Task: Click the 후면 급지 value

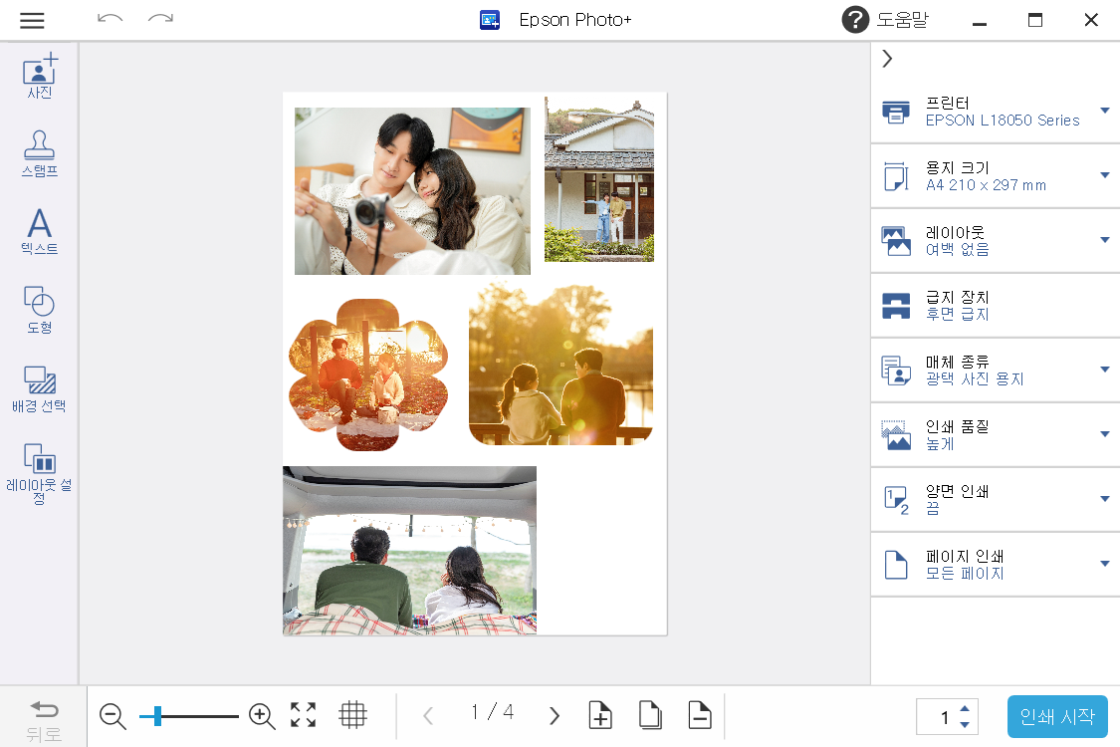Action: coord(957,315)
